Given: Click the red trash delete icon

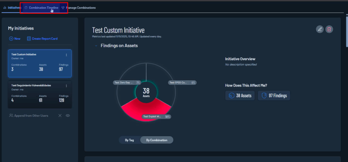Looking at the screenshot, I should [329, 29].
